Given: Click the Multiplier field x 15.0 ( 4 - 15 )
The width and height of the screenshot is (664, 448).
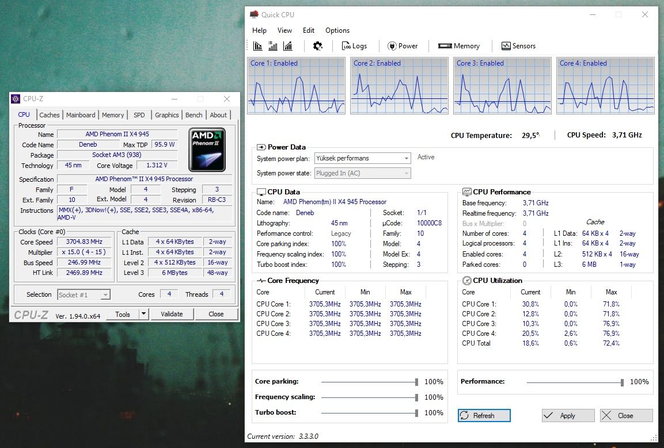Looking at the screenshot, I should [84, 252].
